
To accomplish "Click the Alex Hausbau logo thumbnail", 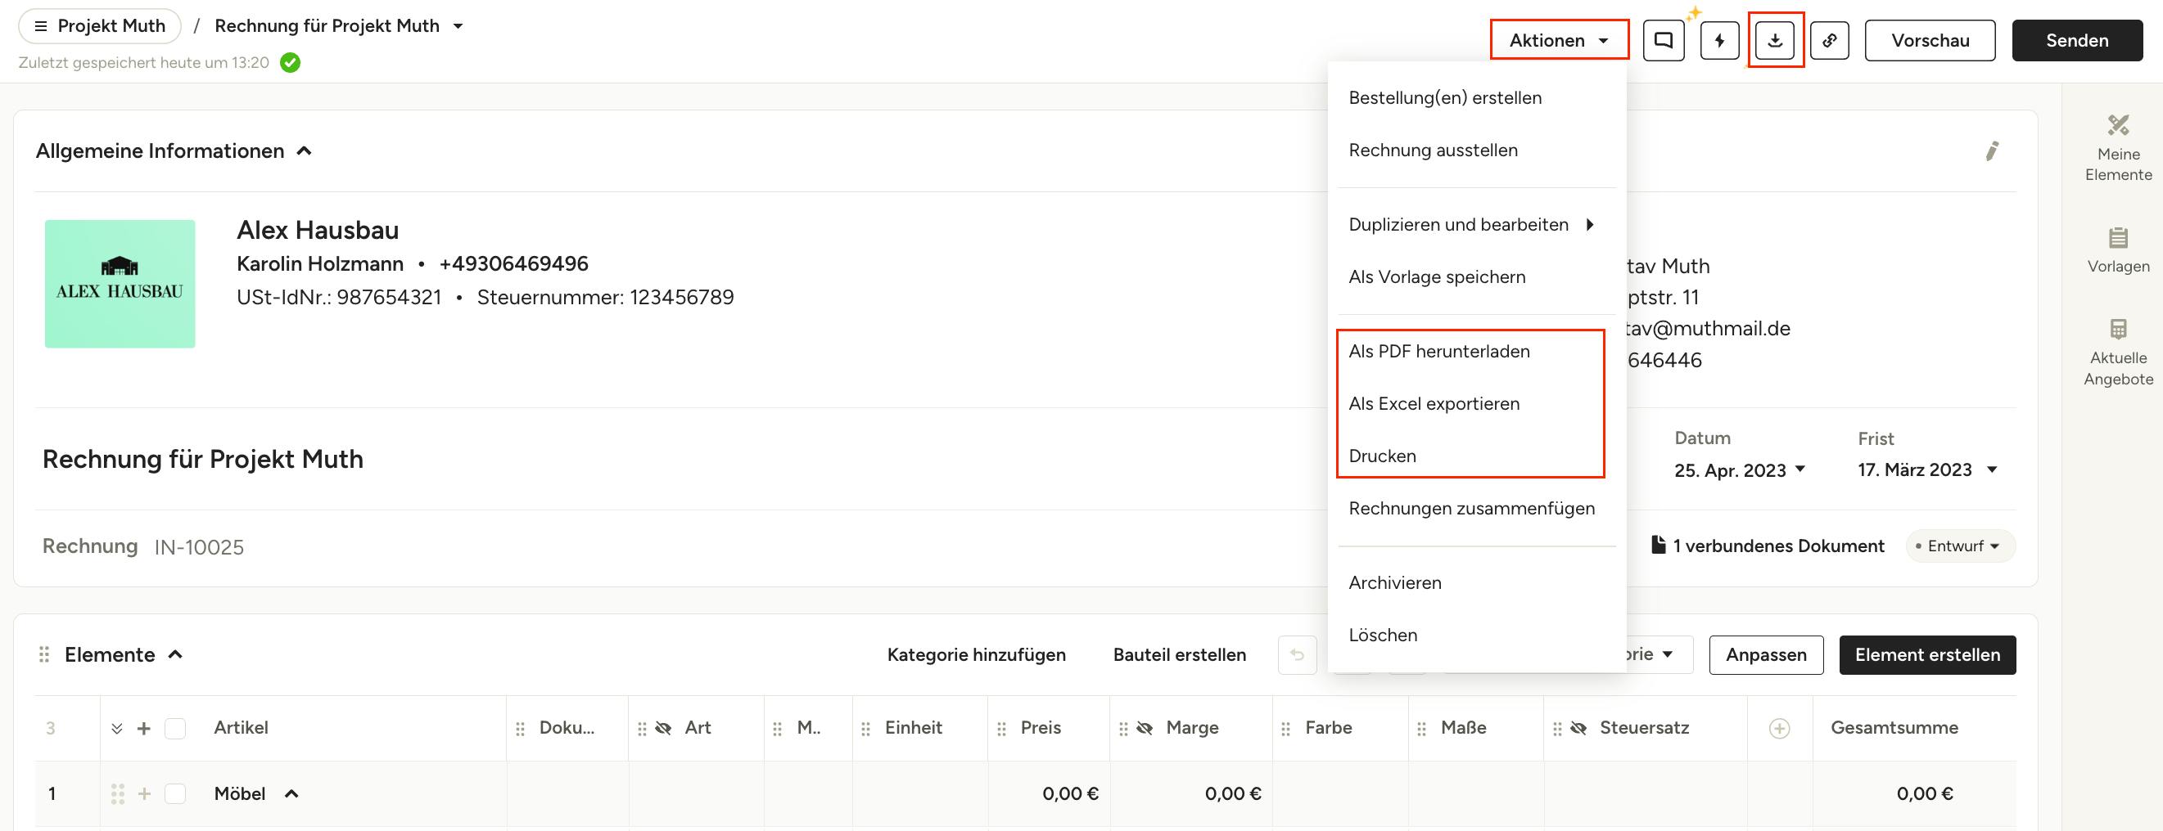I will coord(120,284).
